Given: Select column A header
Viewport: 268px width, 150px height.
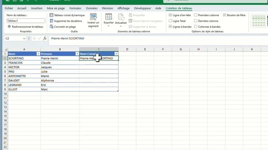Looking at the screenshot, I should 24,49.
